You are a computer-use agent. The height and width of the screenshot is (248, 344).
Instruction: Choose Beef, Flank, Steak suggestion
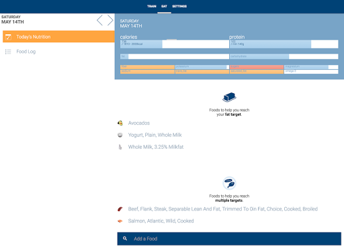pos(223,209)
